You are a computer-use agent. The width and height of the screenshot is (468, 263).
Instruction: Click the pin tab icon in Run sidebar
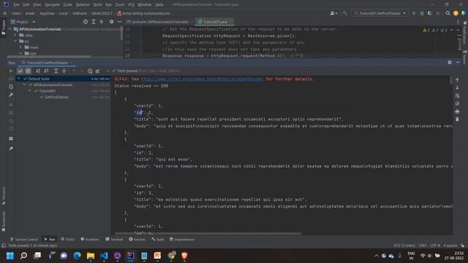(11, 148)
